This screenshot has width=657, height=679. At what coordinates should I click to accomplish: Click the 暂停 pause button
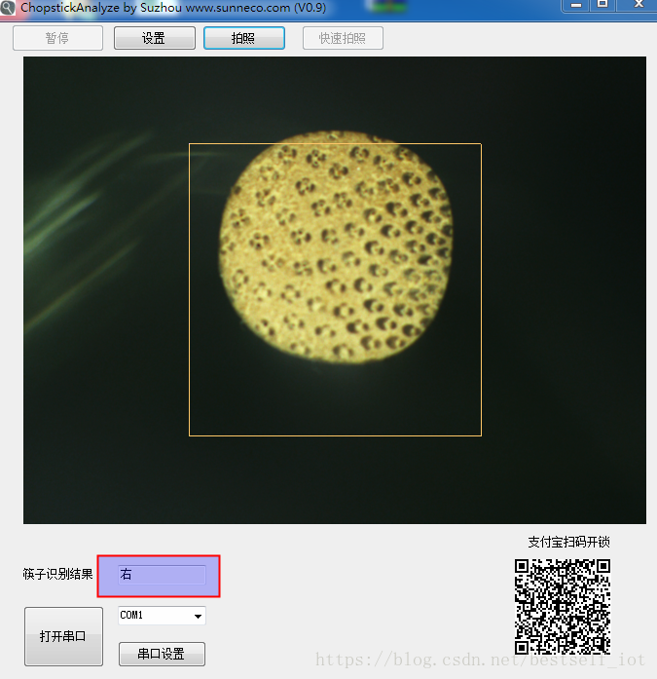coord(58,38)
